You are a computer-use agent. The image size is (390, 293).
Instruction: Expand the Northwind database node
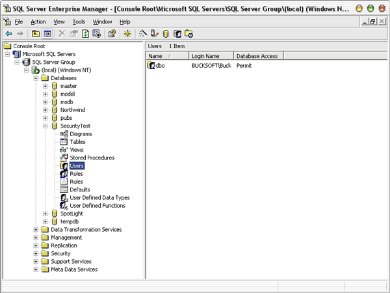click(x=45, y=110)
